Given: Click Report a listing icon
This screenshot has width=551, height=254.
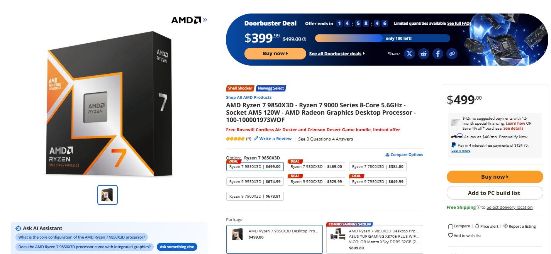Looking at the screenshot, I should (x=505, y=226).
